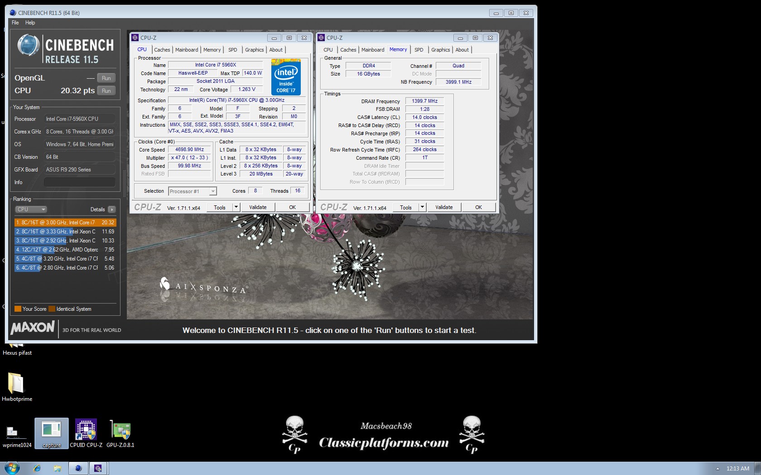The image size is (761, 475).
Task: Click Validate in left CPU-Z
Action: [258, 207]
